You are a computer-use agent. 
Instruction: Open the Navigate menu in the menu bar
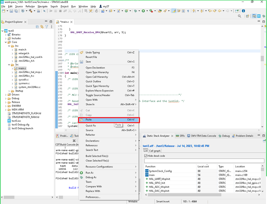coord(42,6)
